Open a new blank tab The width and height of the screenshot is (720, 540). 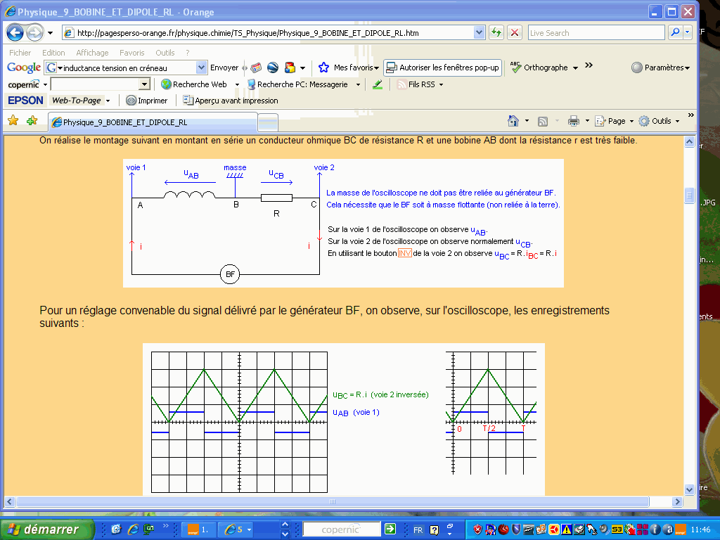[x=268, y=122]
